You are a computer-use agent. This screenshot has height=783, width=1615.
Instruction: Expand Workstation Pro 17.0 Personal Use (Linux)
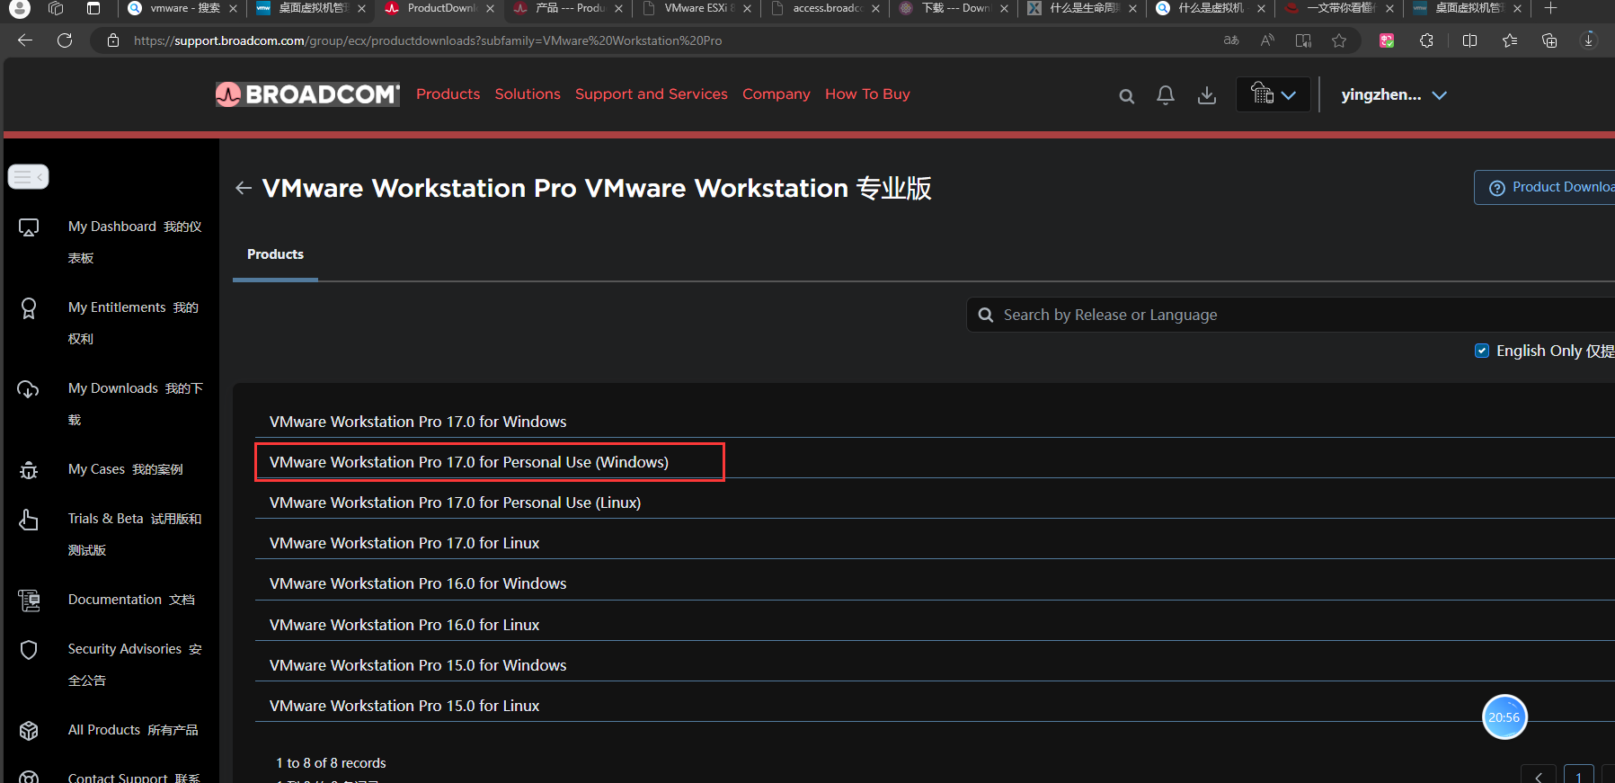pyautogui.click(x=935, y=503)
